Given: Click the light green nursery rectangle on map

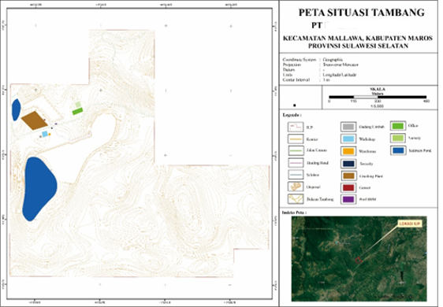Looking at the screenshot, I should (x=78, y=105).
